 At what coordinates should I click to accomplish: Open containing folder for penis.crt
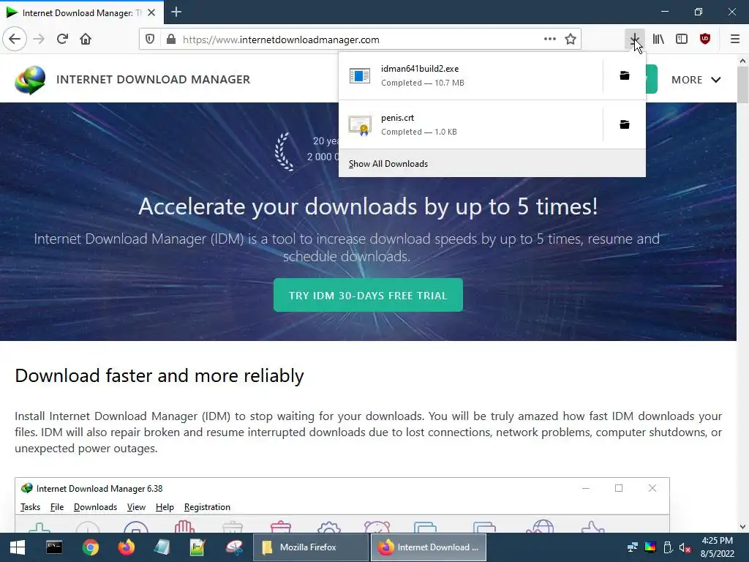[x=625, y=124]
